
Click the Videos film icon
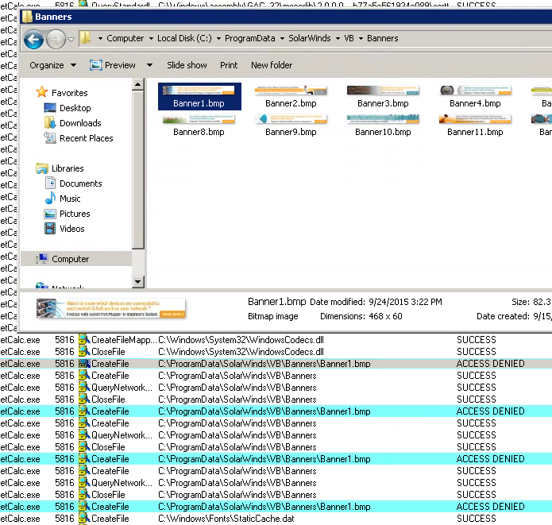[x=50, y=229]
